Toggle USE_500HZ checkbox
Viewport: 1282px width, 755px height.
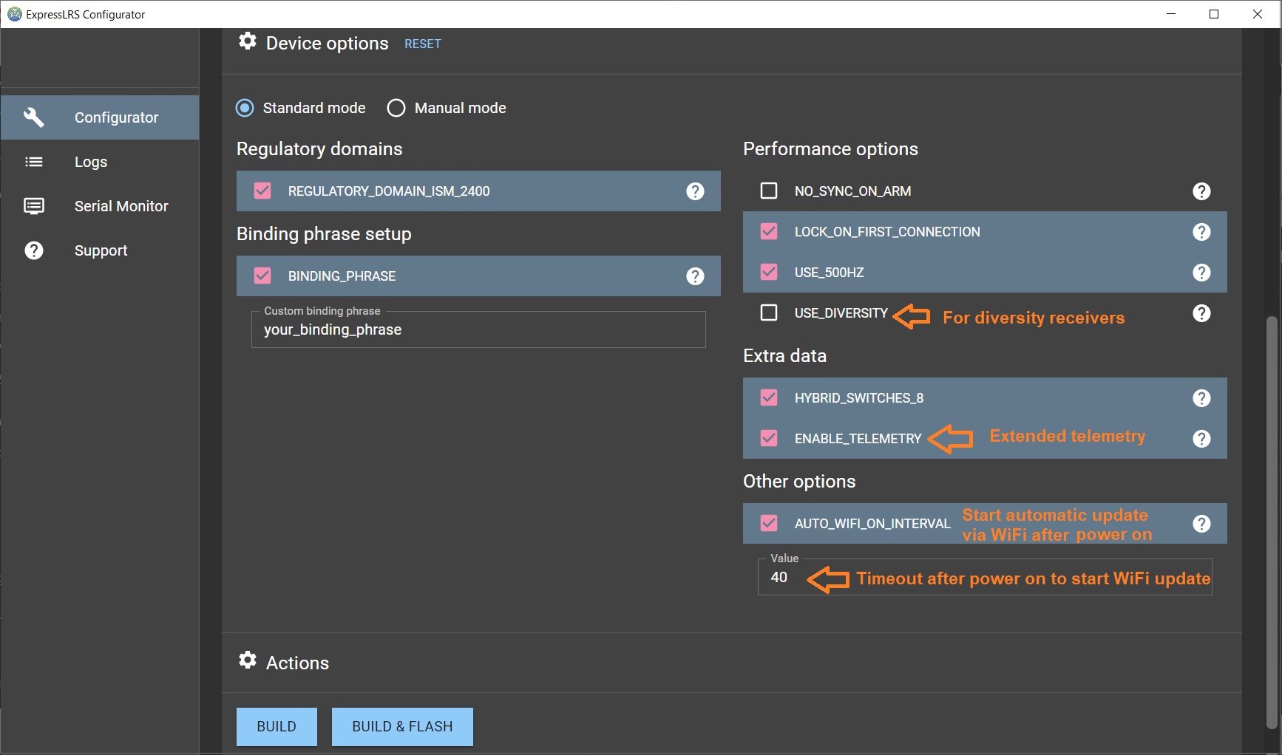coord(769,273)
